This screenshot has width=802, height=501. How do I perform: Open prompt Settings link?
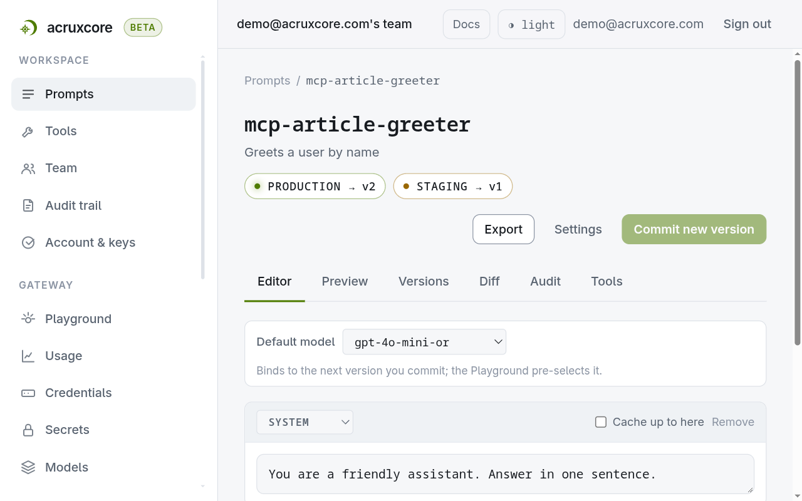[x=578, y=229]
